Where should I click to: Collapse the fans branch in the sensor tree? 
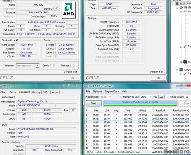181,62
